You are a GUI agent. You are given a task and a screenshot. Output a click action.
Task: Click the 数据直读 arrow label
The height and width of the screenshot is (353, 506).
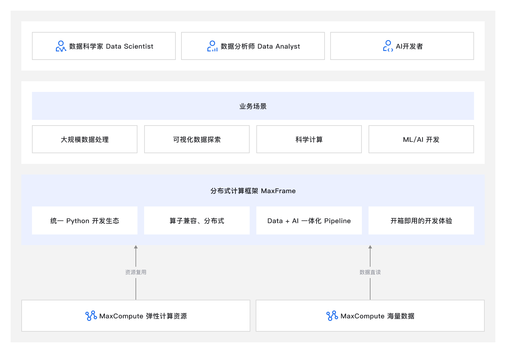370,272
